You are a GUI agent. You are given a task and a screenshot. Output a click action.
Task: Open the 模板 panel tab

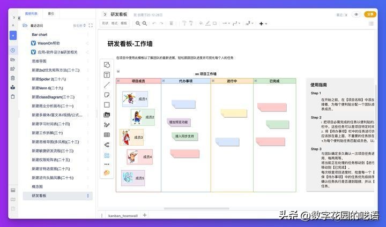click(x=123, y=24)
